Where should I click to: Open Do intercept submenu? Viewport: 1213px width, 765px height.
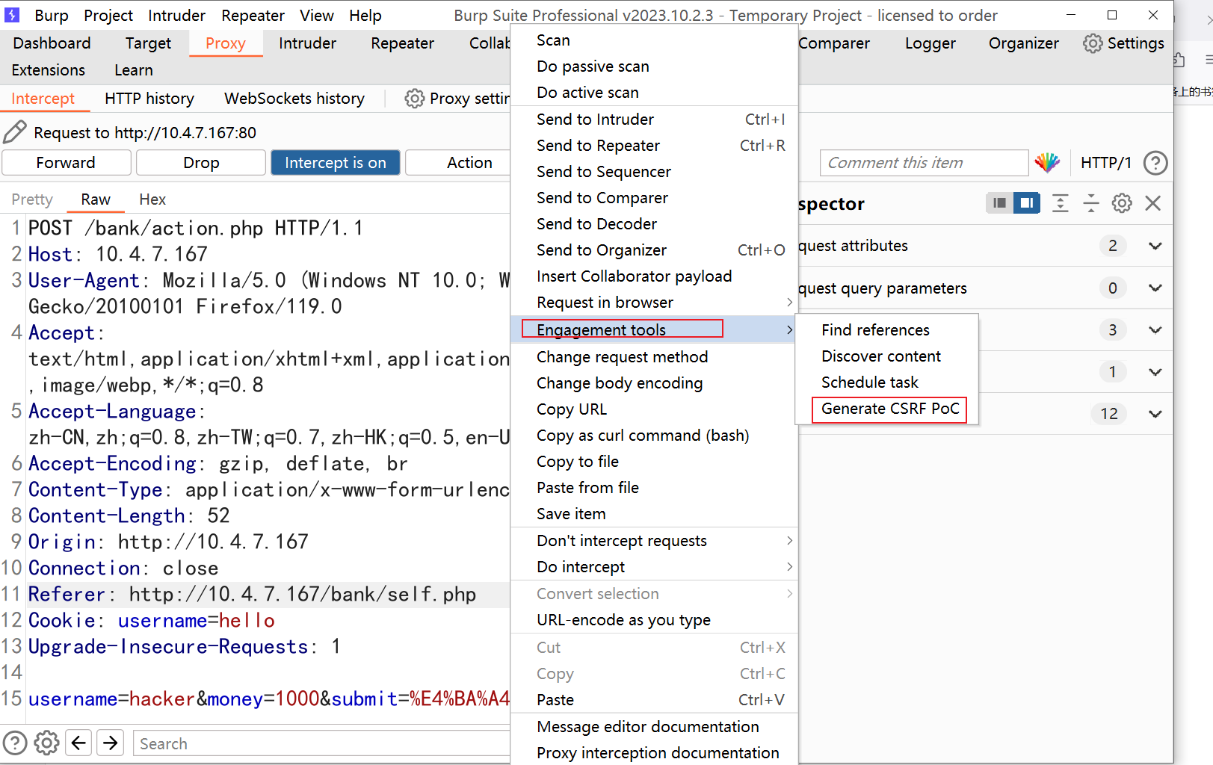[x=654, y=567]
